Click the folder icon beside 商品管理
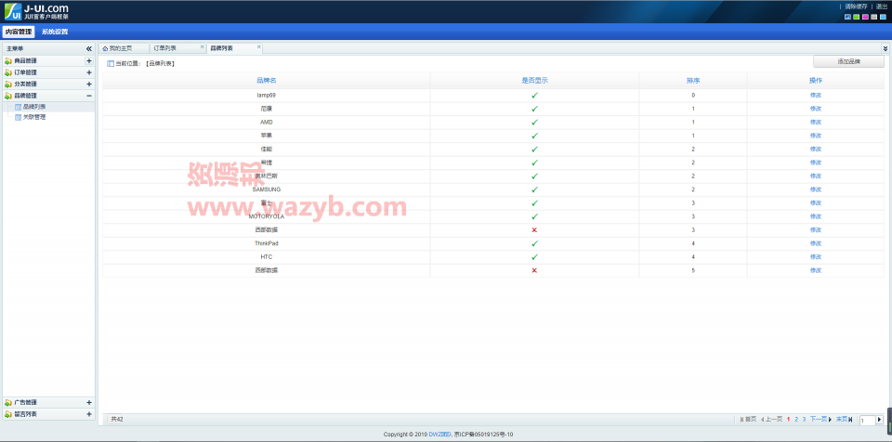 tap(8, 61)
